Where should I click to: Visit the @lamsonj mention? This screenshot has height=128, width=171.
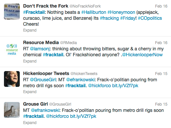[40, 49]
